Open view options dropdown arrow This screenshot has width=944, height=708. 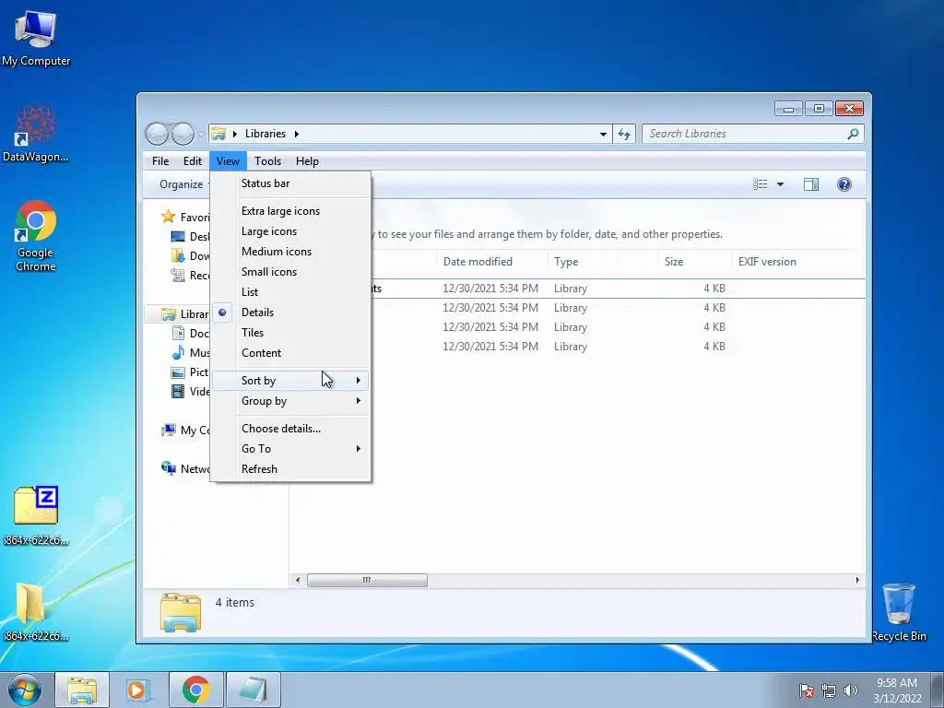click(x=780, y=184)
